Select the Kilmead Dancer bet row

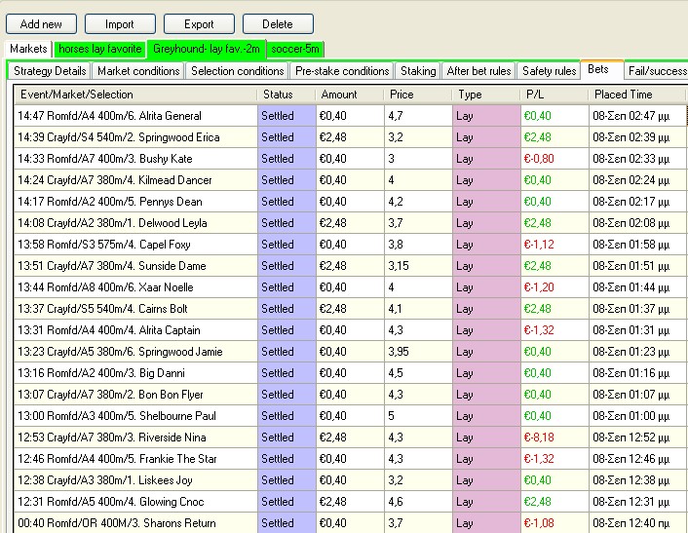350,180
